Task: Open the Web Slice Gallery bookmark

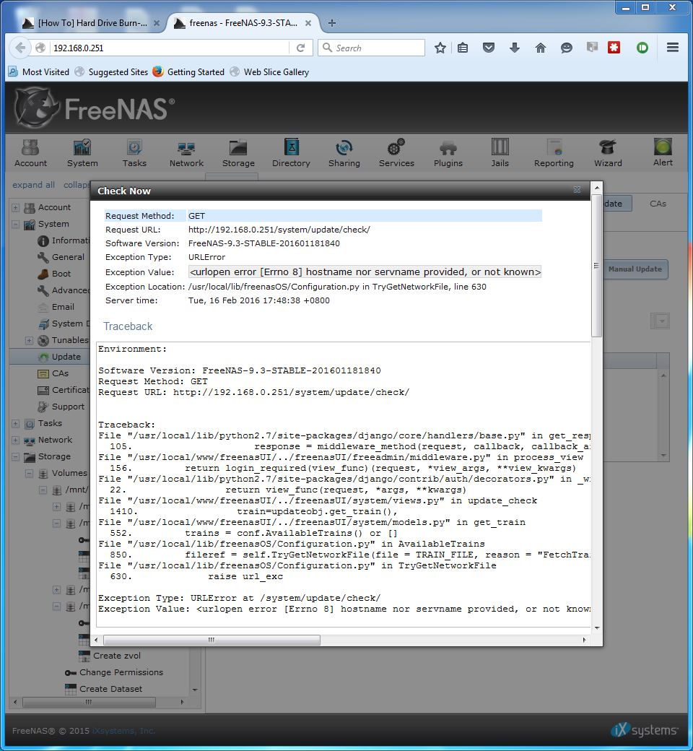Action: coord(270,71)
